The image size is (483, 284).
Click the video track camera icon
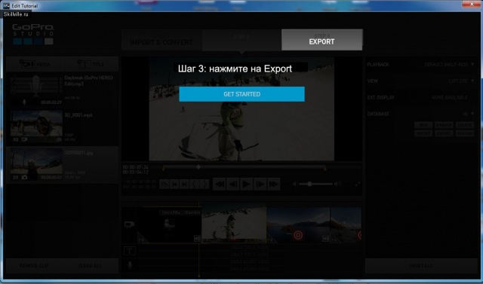pyautogui.click(x=130, y=224)
